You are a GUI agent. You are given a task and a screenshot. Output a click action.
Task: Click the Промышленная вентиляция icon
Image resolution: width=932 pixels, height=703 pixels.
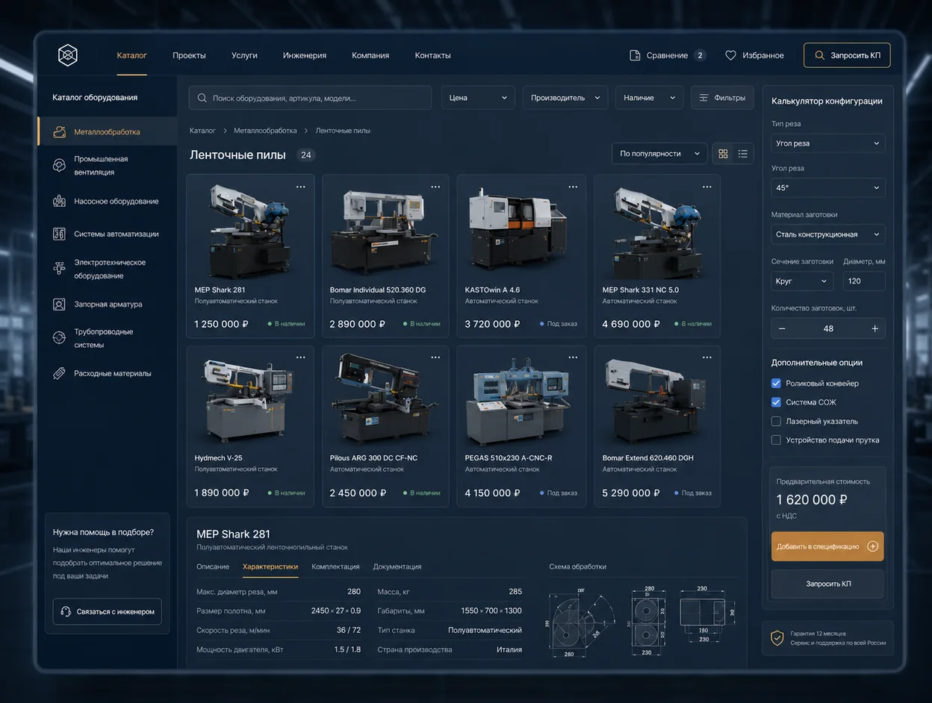coord(59,166)
